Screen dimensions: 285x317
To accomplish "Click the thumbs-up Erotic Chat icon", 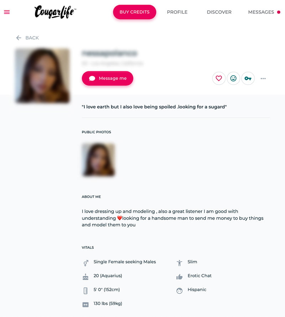I will click(x=179, y=277).
